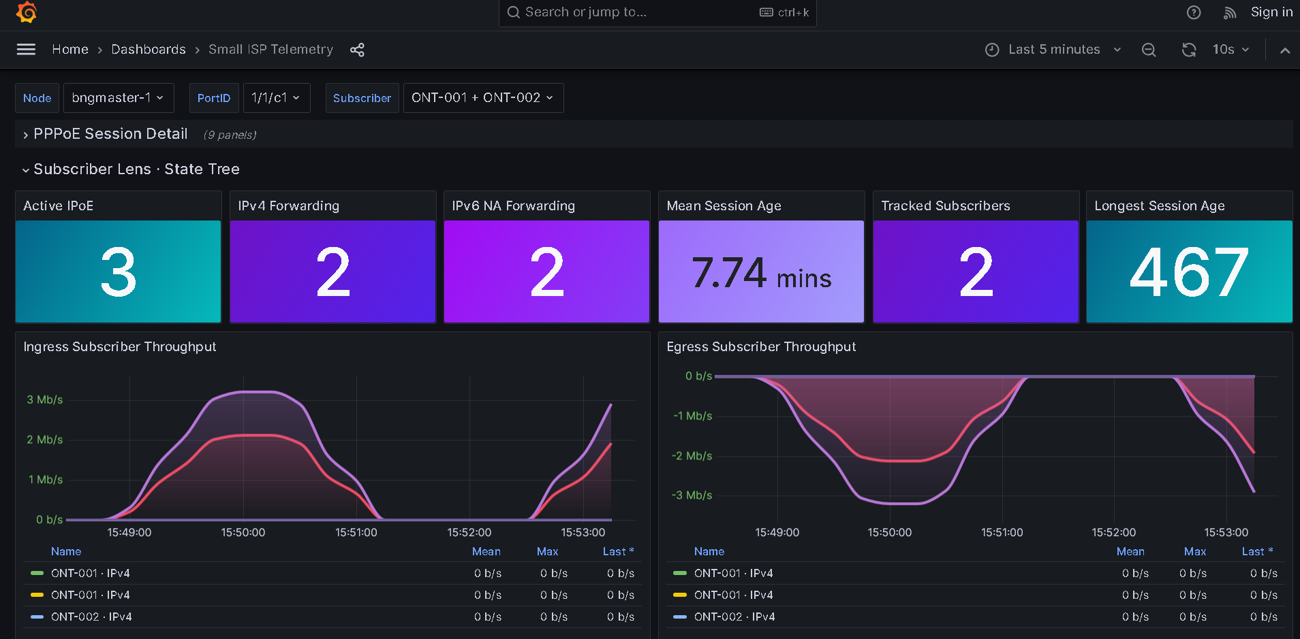
Task: Click the clock icon in time picker
Action: point(992,50)
